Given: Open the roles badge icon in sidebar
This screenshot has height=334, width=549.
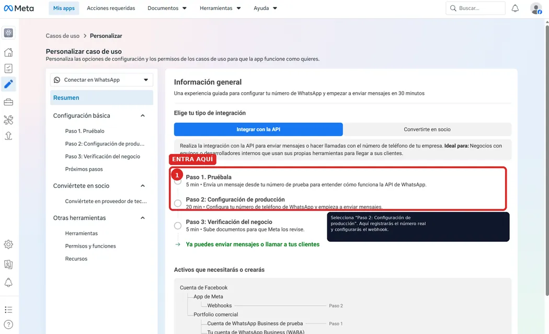Looking at the screenshot, I should pyautogui.click(x=8, y=264).
